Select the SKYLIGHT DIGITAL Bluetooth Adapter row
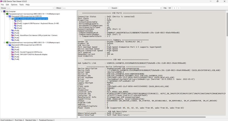 [31, 54]
